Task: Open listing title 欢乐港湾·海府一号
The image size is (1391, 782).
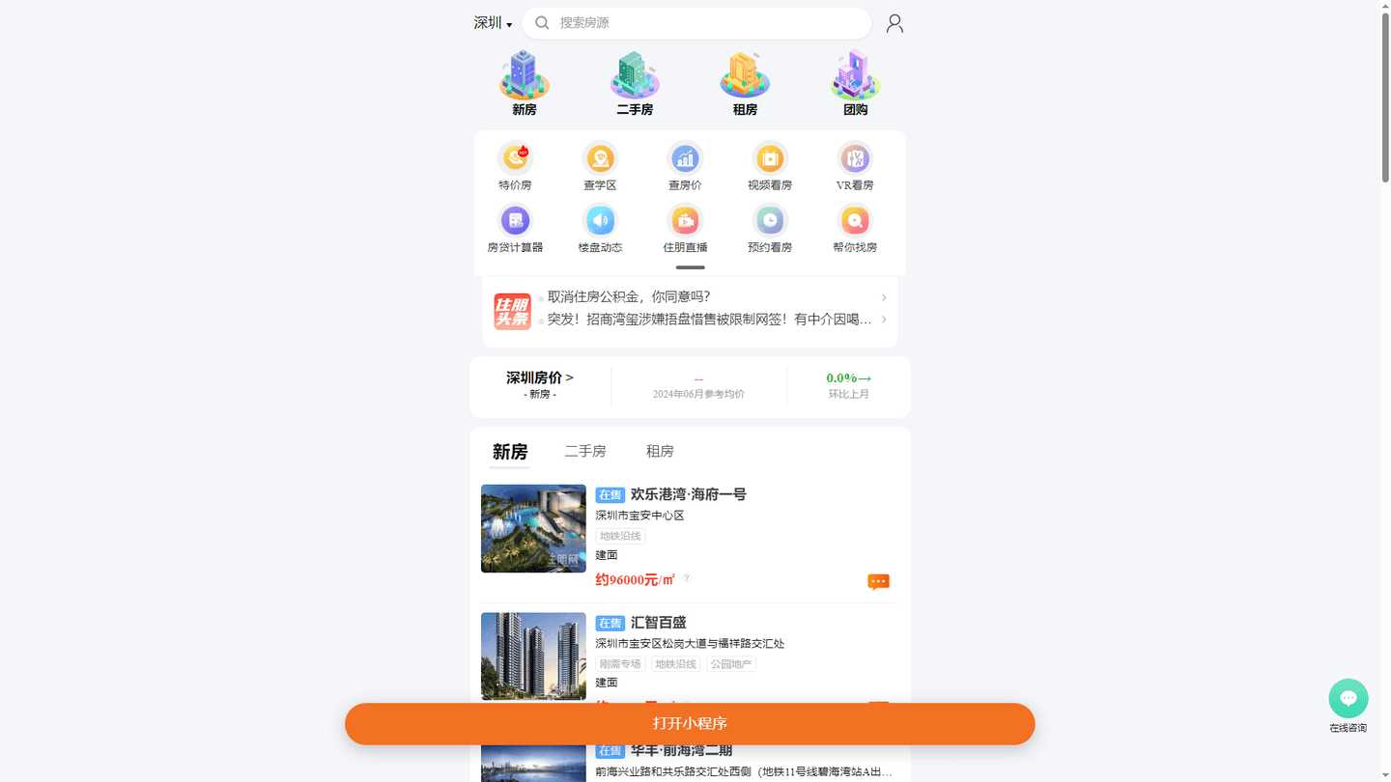Action: [689, 494]
